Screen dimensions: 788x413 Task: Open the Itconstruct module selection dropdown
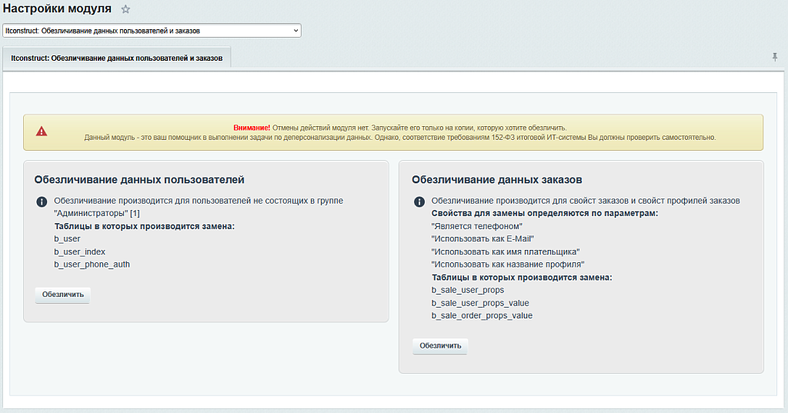152,31
